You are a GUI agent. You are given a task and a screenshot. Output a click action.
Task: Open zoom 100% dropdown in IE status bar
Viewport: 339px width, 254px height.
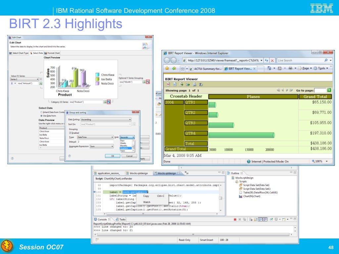(327, 161)
